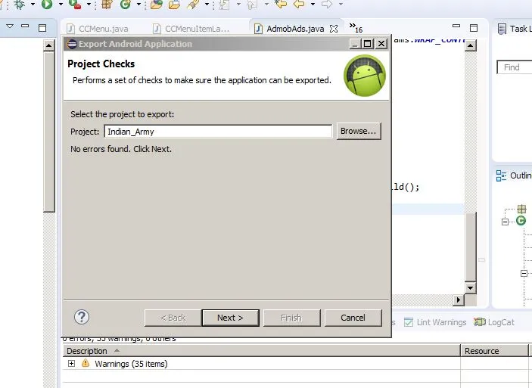
Task: Click the Resource column header
Action: [494, 351]
